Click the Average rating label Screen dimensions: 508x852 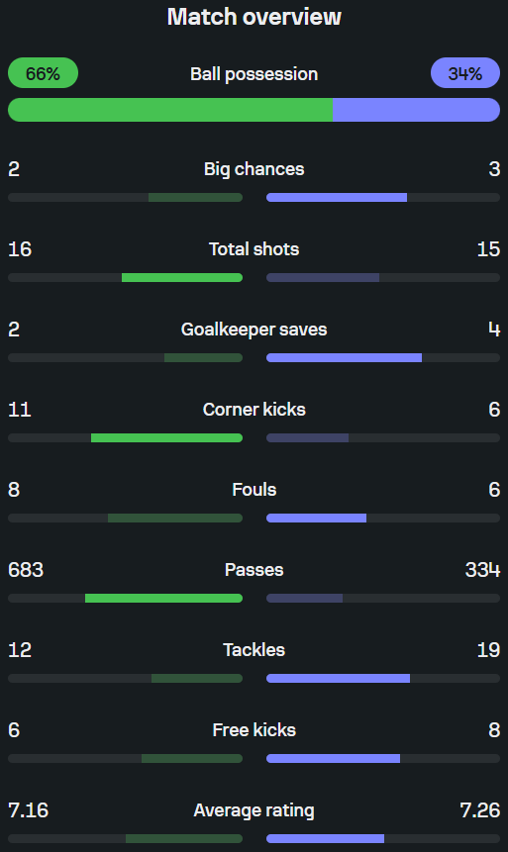[x=254, y=810]
